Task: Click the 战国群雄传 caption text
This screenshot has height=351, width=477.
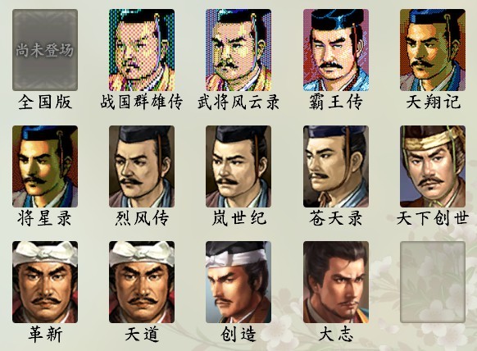Action: tap(142, 102)
